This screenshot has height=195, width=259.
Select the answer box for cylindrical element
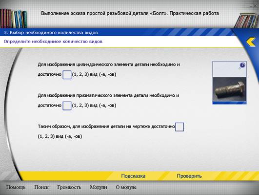[x=67, y=75]
